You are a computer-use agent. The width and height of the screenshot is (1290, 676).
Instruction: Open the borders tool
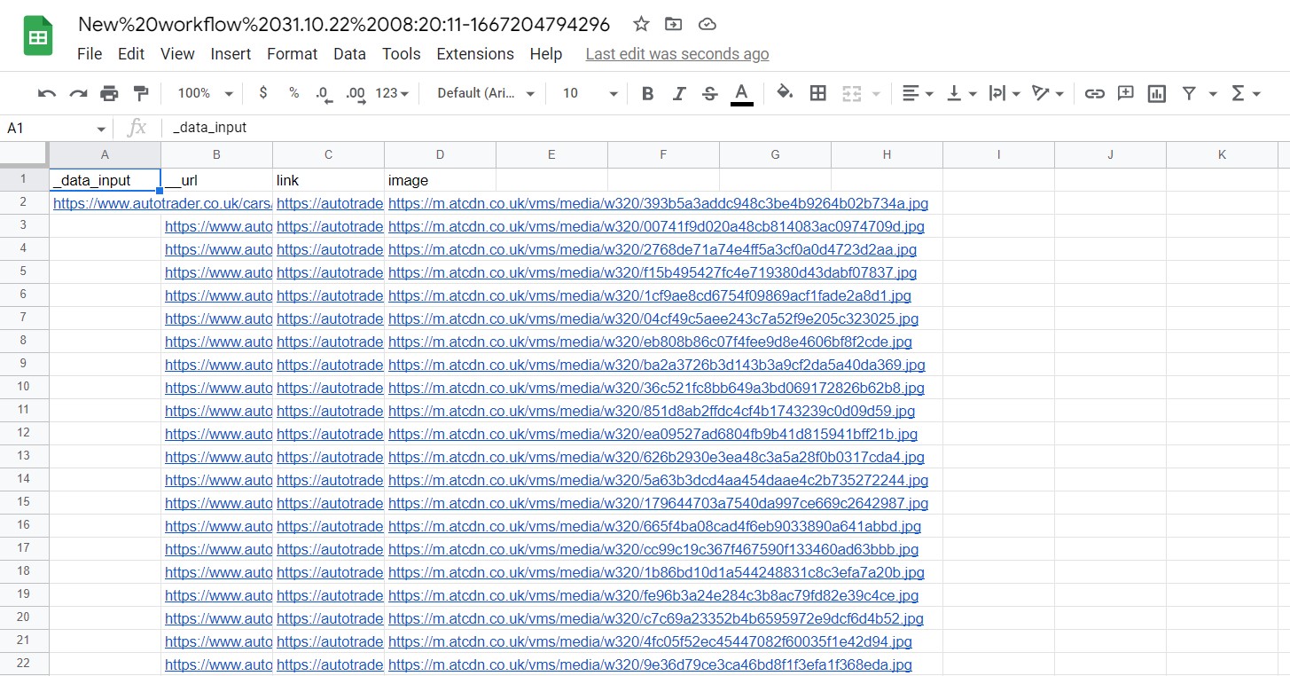pos(818,93)
